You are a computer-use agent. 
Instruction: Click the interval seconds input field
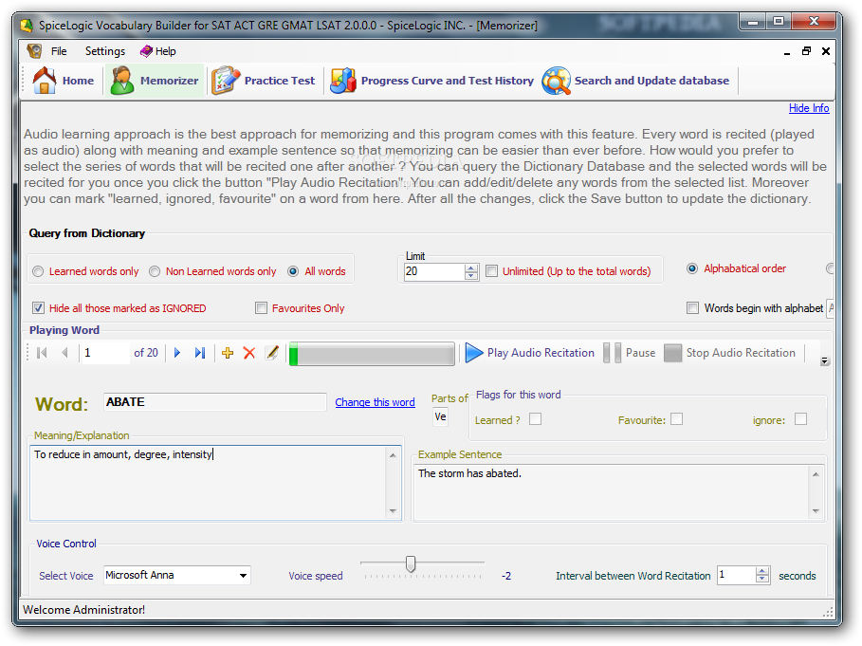click(737, 575)
